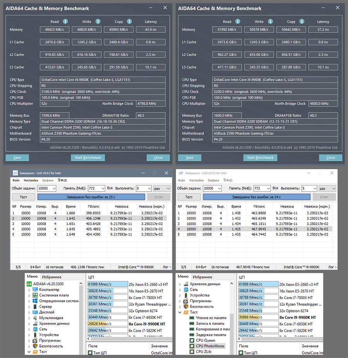Click Save button in right AIDA64 window
The width and height of the screenshot is (348, 358).
pos(189,158)
